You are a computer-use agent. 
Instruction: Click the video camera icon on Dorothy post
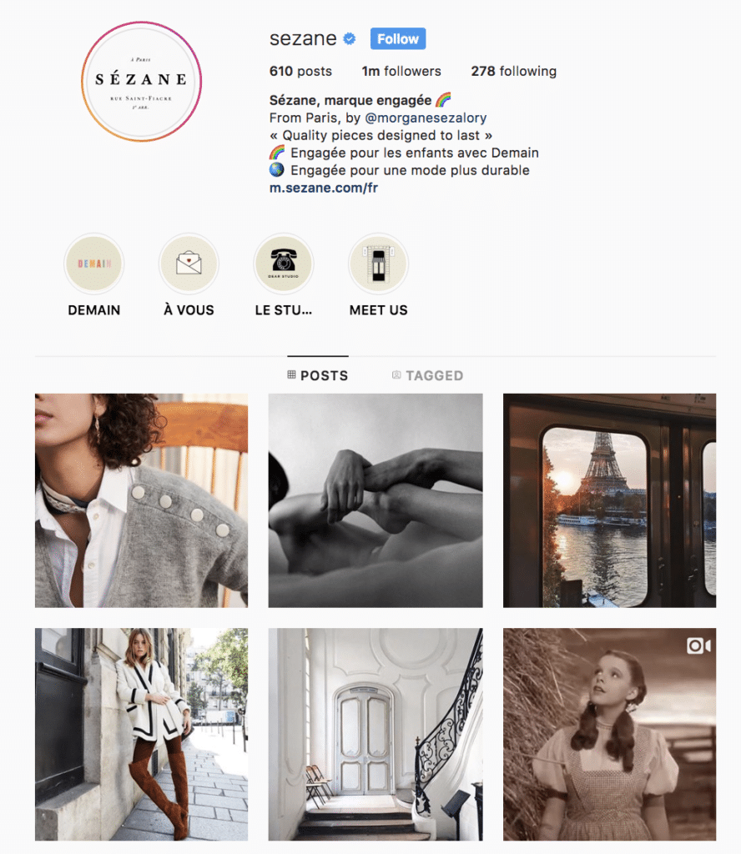point(698,646)
